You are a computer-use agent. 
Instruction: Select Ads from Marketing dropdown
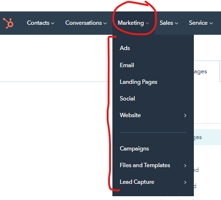tap(125, 48)
